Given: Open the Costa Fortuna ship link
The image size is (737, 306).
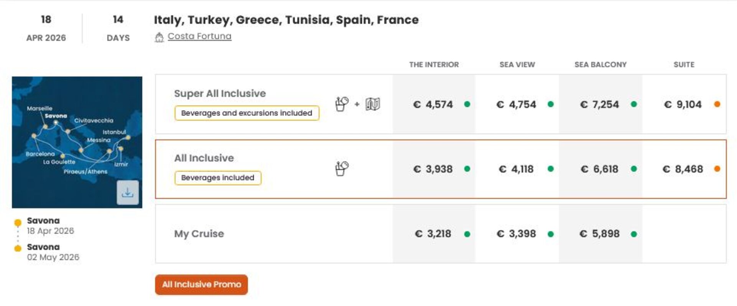Looking at the screenshot, I should [199, 36].
